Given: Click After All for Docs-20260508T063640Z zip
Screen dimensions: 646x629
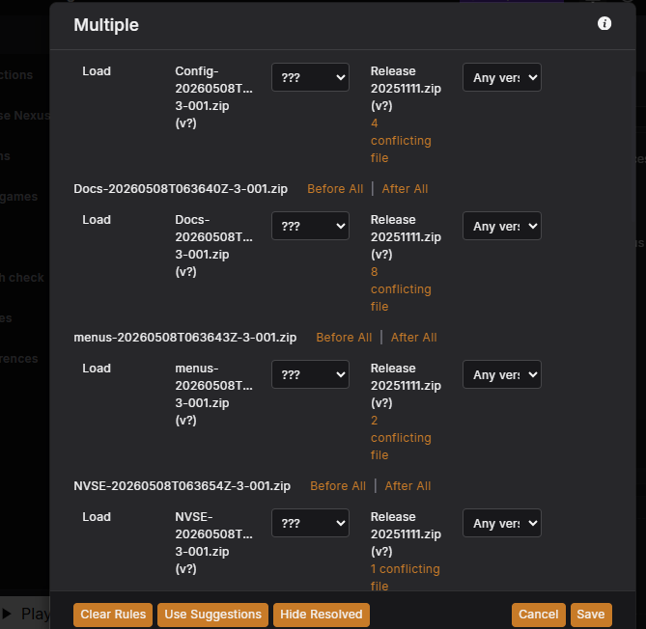Looking at the screenshot, I should tap(405, 188).
